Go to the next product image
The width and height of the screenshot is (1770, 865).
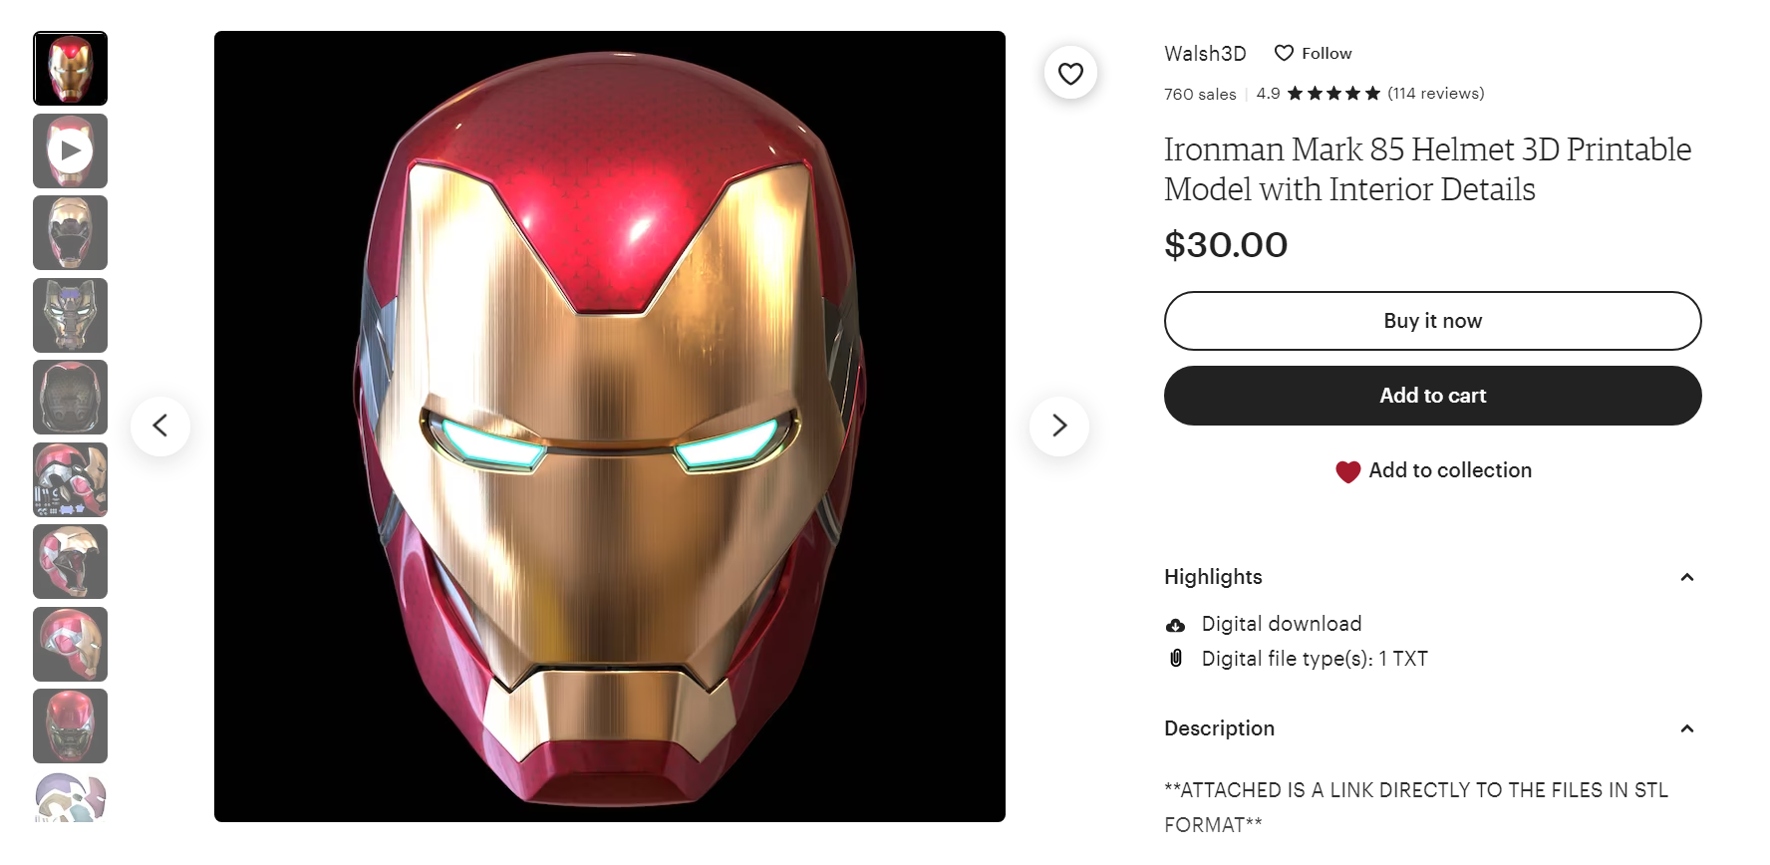[x=1058, y=426]
